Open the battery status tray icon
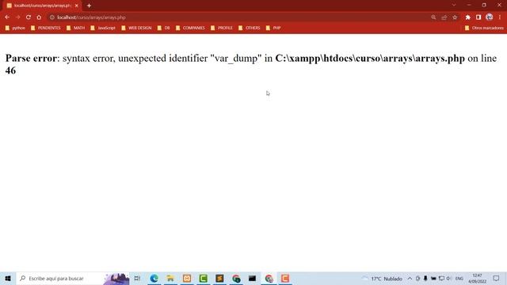The height and width of the screenshot is (285, 507). click(433, 279)
